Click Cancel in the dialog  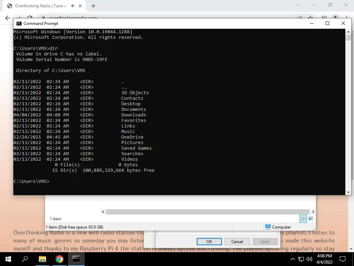point(237,241)
